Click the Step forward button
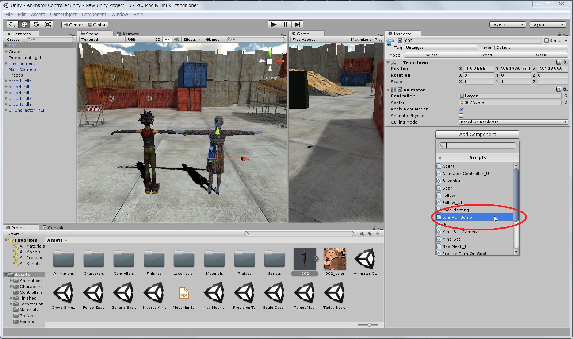The height and width of the screenshot is (339, 573). point(298,24)
